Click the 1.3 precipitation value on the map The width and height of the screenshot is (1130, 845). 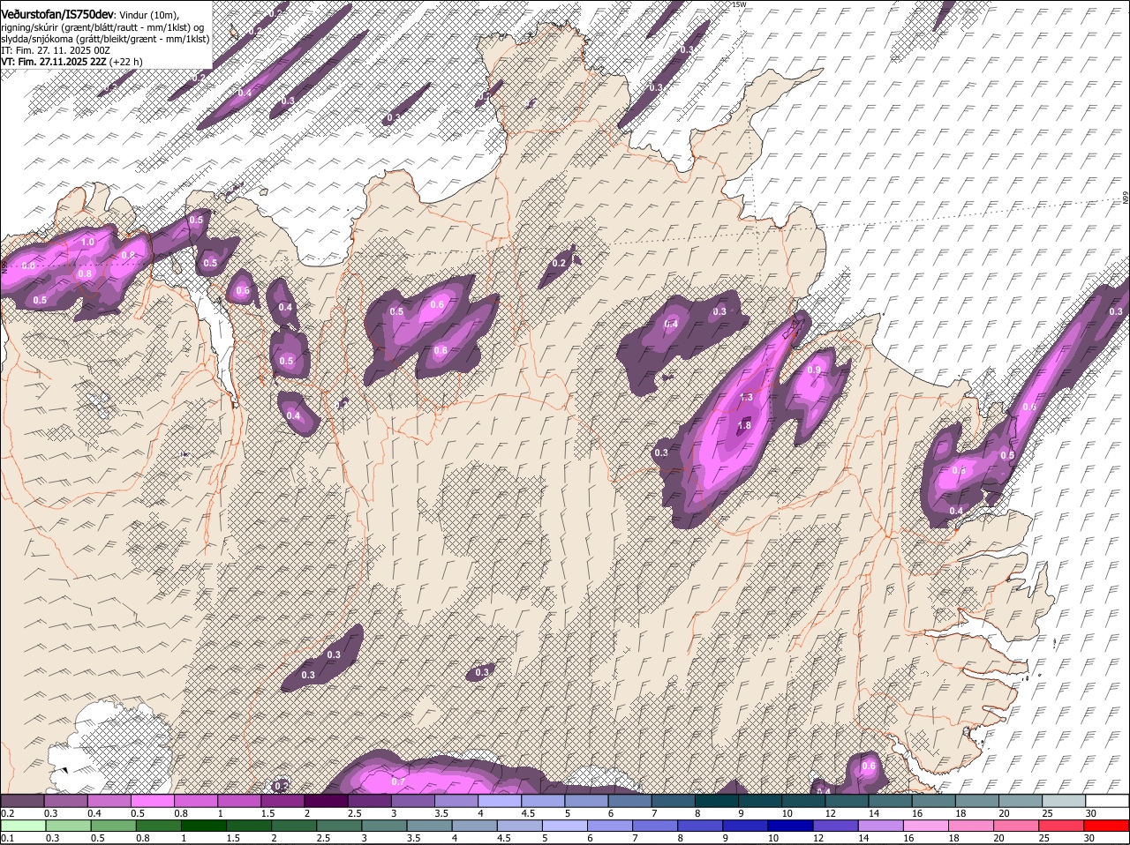[746, 397]
